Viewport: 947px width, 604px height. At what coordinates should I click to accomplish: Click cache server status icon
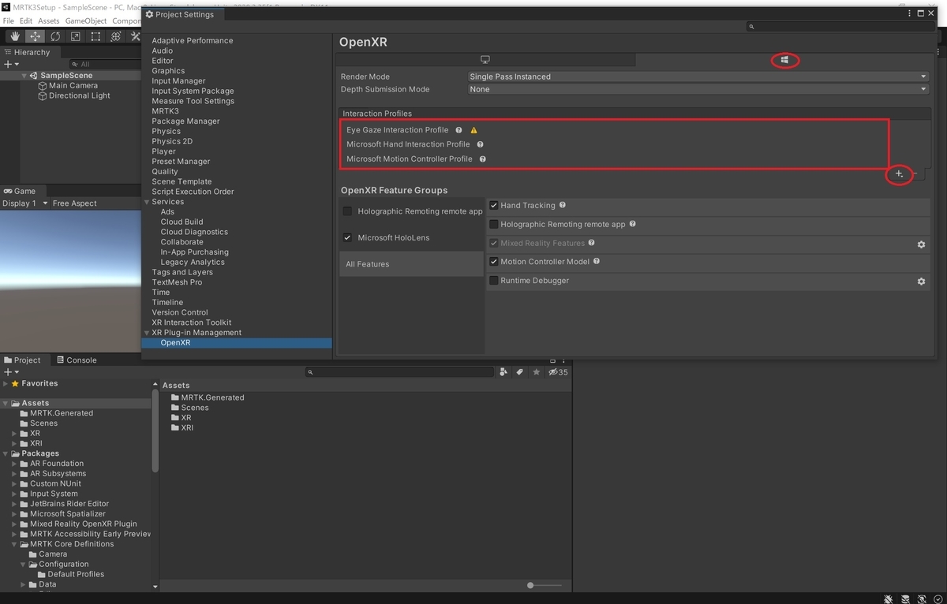click(905, 599)
